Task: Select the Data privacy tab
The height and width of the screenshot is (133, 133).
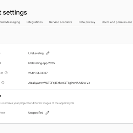Action: 87,22
